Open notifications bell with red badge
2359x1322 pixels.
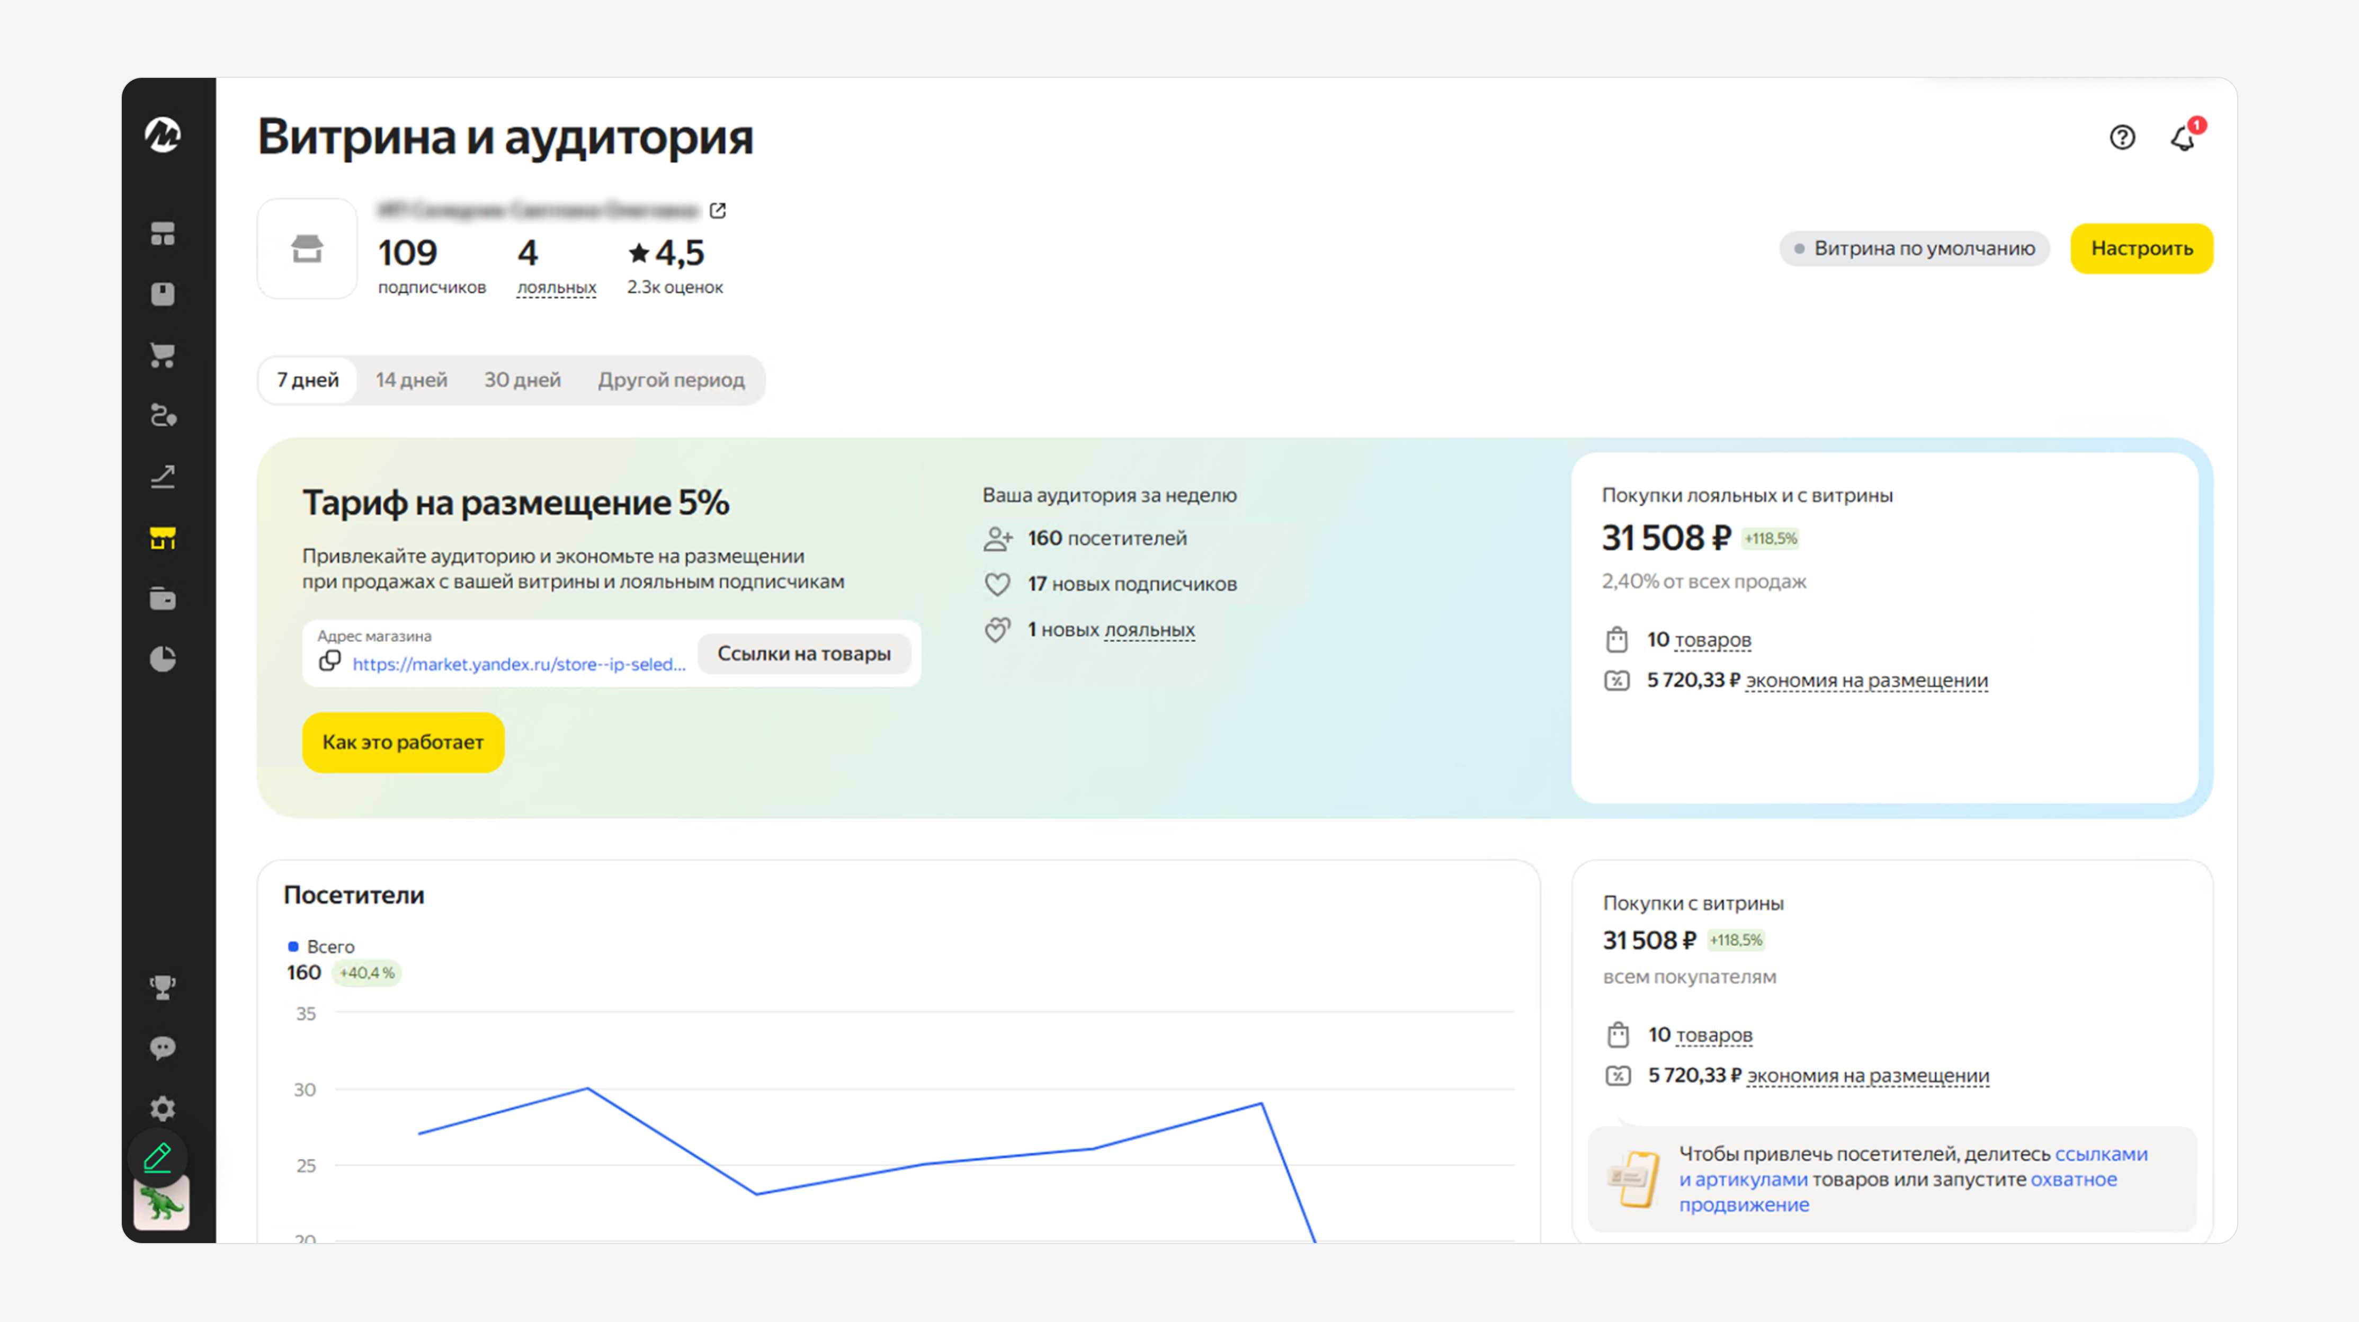(2184, 137)
